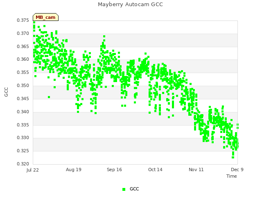Viewport: 262px width, 197px height.
Task: Click the Time x-axis title
Action: [x=231, y=176]
